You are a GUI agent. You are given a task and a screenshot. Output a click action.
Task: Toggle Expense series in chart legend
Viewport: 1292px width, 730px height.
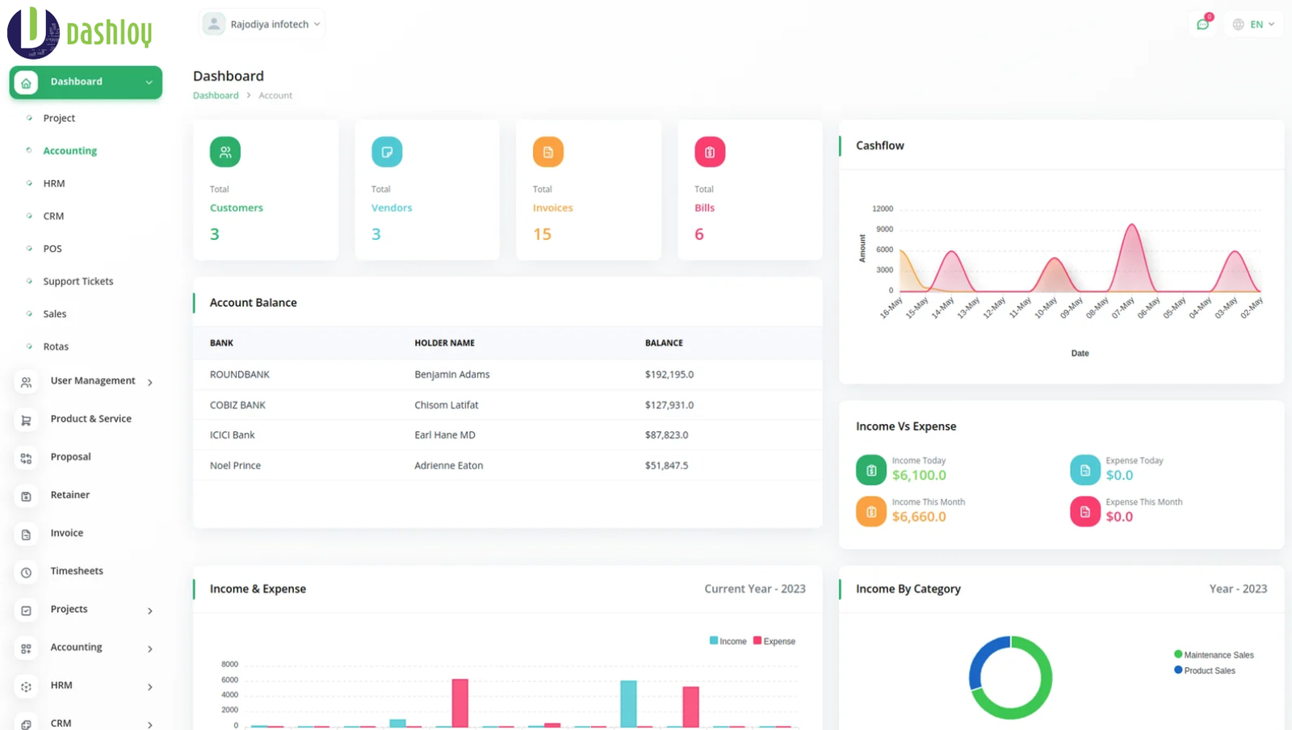click(774, 641)
